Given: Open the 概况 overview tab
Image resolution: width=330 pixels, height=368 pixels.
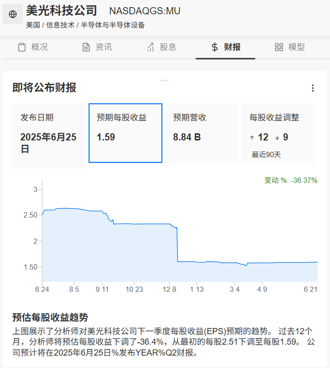Looking at the screenshot, I should [x=33, y=47].
